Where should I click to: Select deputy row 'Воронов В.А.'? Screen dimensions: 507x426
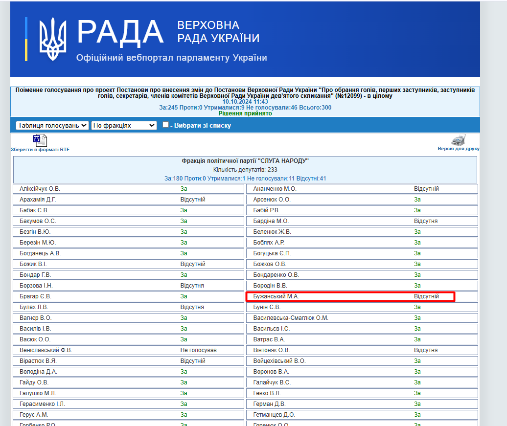pyautogui.click(x=362, y=372)
